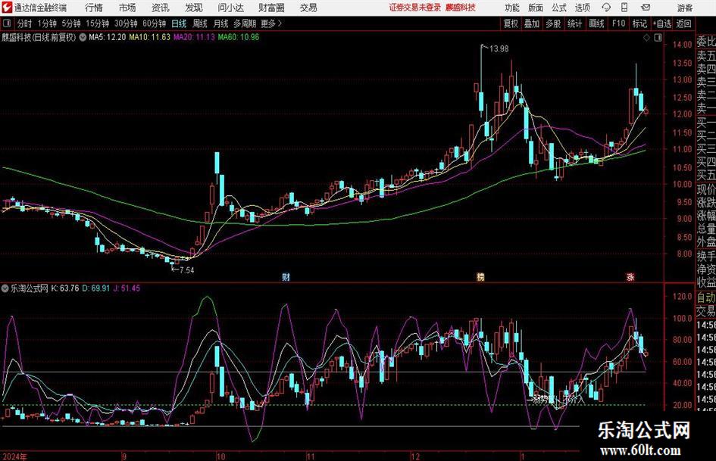This screenshot has height=461, width=716.
Task: Click the 返回 back button
Action: click(x=683, y=23)
